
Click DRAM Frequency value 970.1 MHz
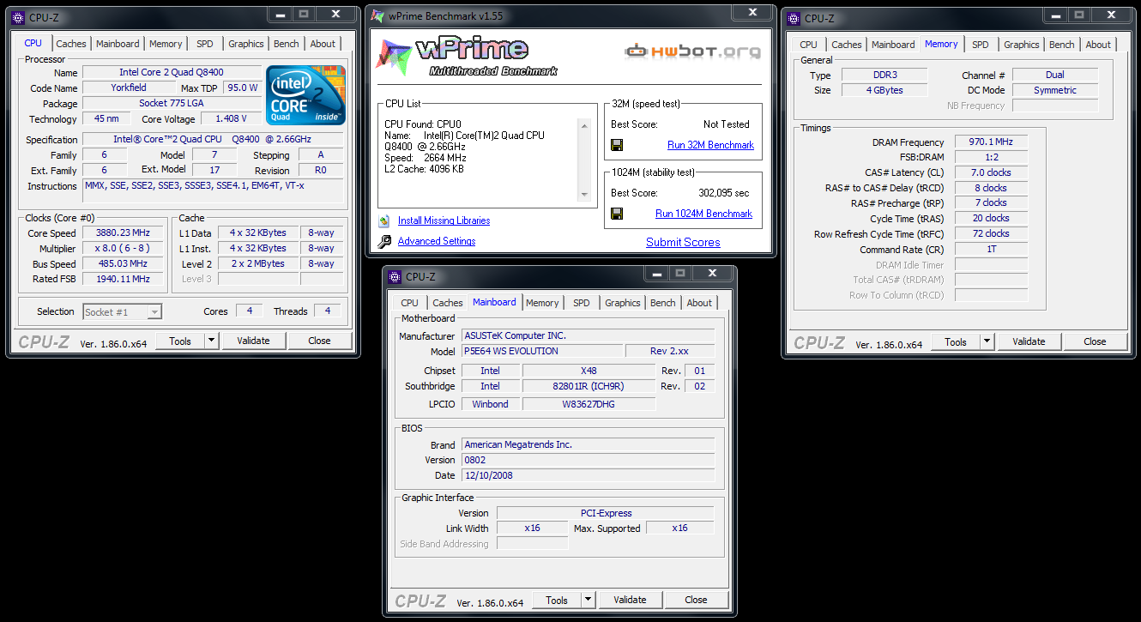tap(991, 142)
